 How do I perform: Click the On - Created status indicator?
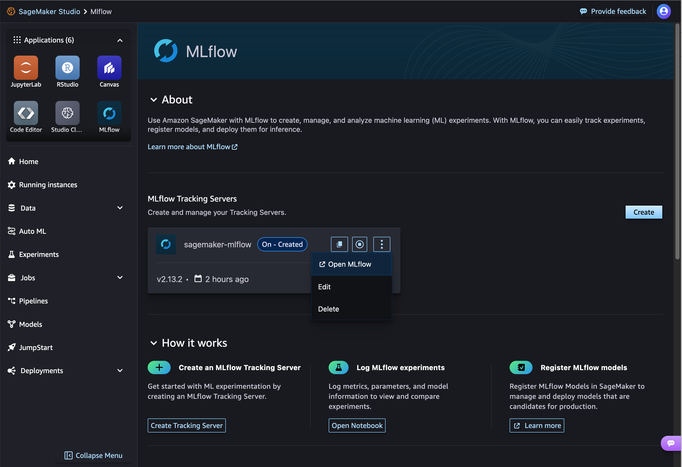283,244
